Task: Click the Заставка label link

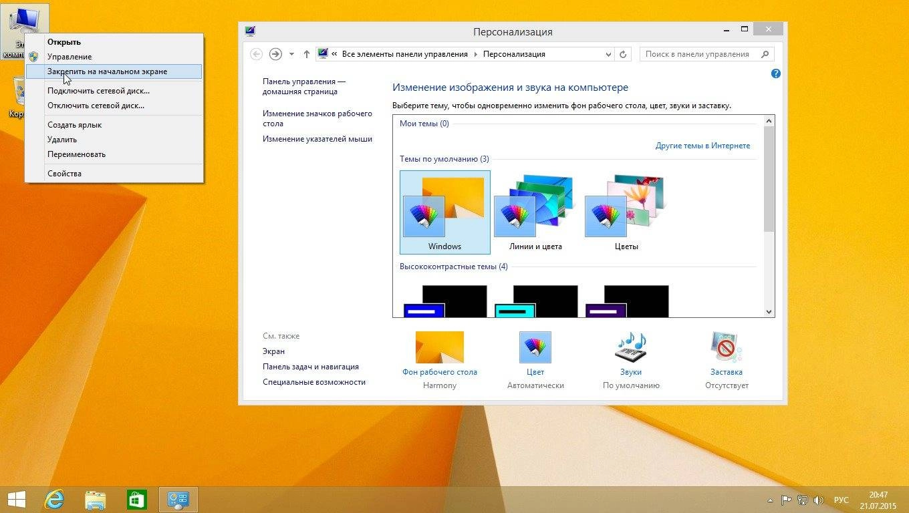Action: click(x=727, y=372)
